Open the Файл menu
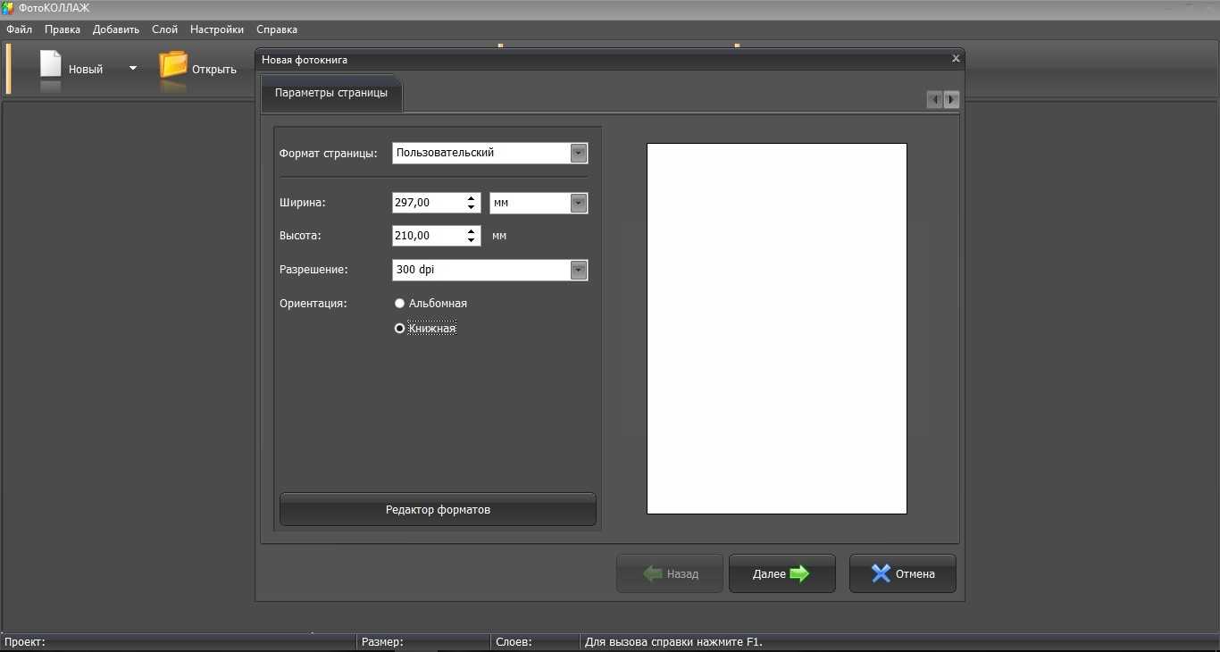Image resolution: width=1220 pixels, height=652 pixels. point(19,29)
